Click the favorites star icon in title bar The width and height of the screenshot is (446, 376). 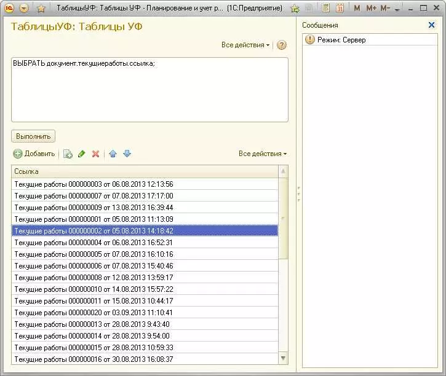[x=41, y=9]
